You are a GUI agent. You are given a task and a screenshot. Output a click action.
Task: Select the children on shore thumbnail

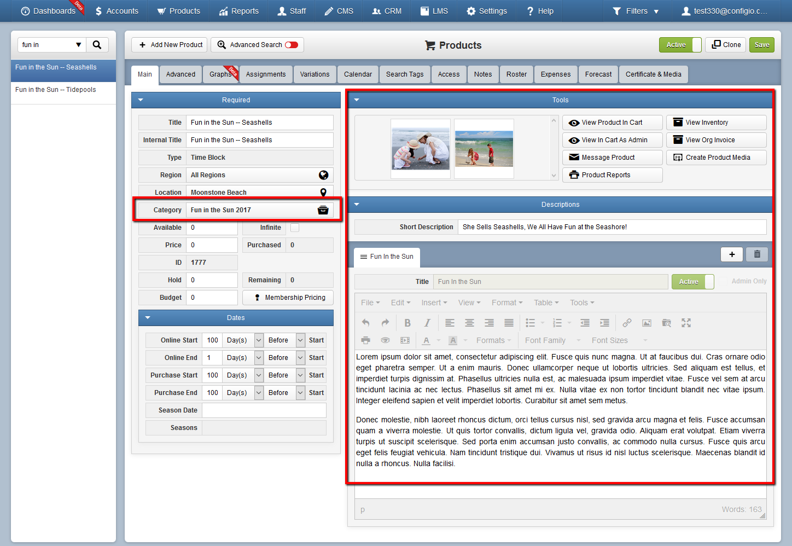tap(484, 149)
